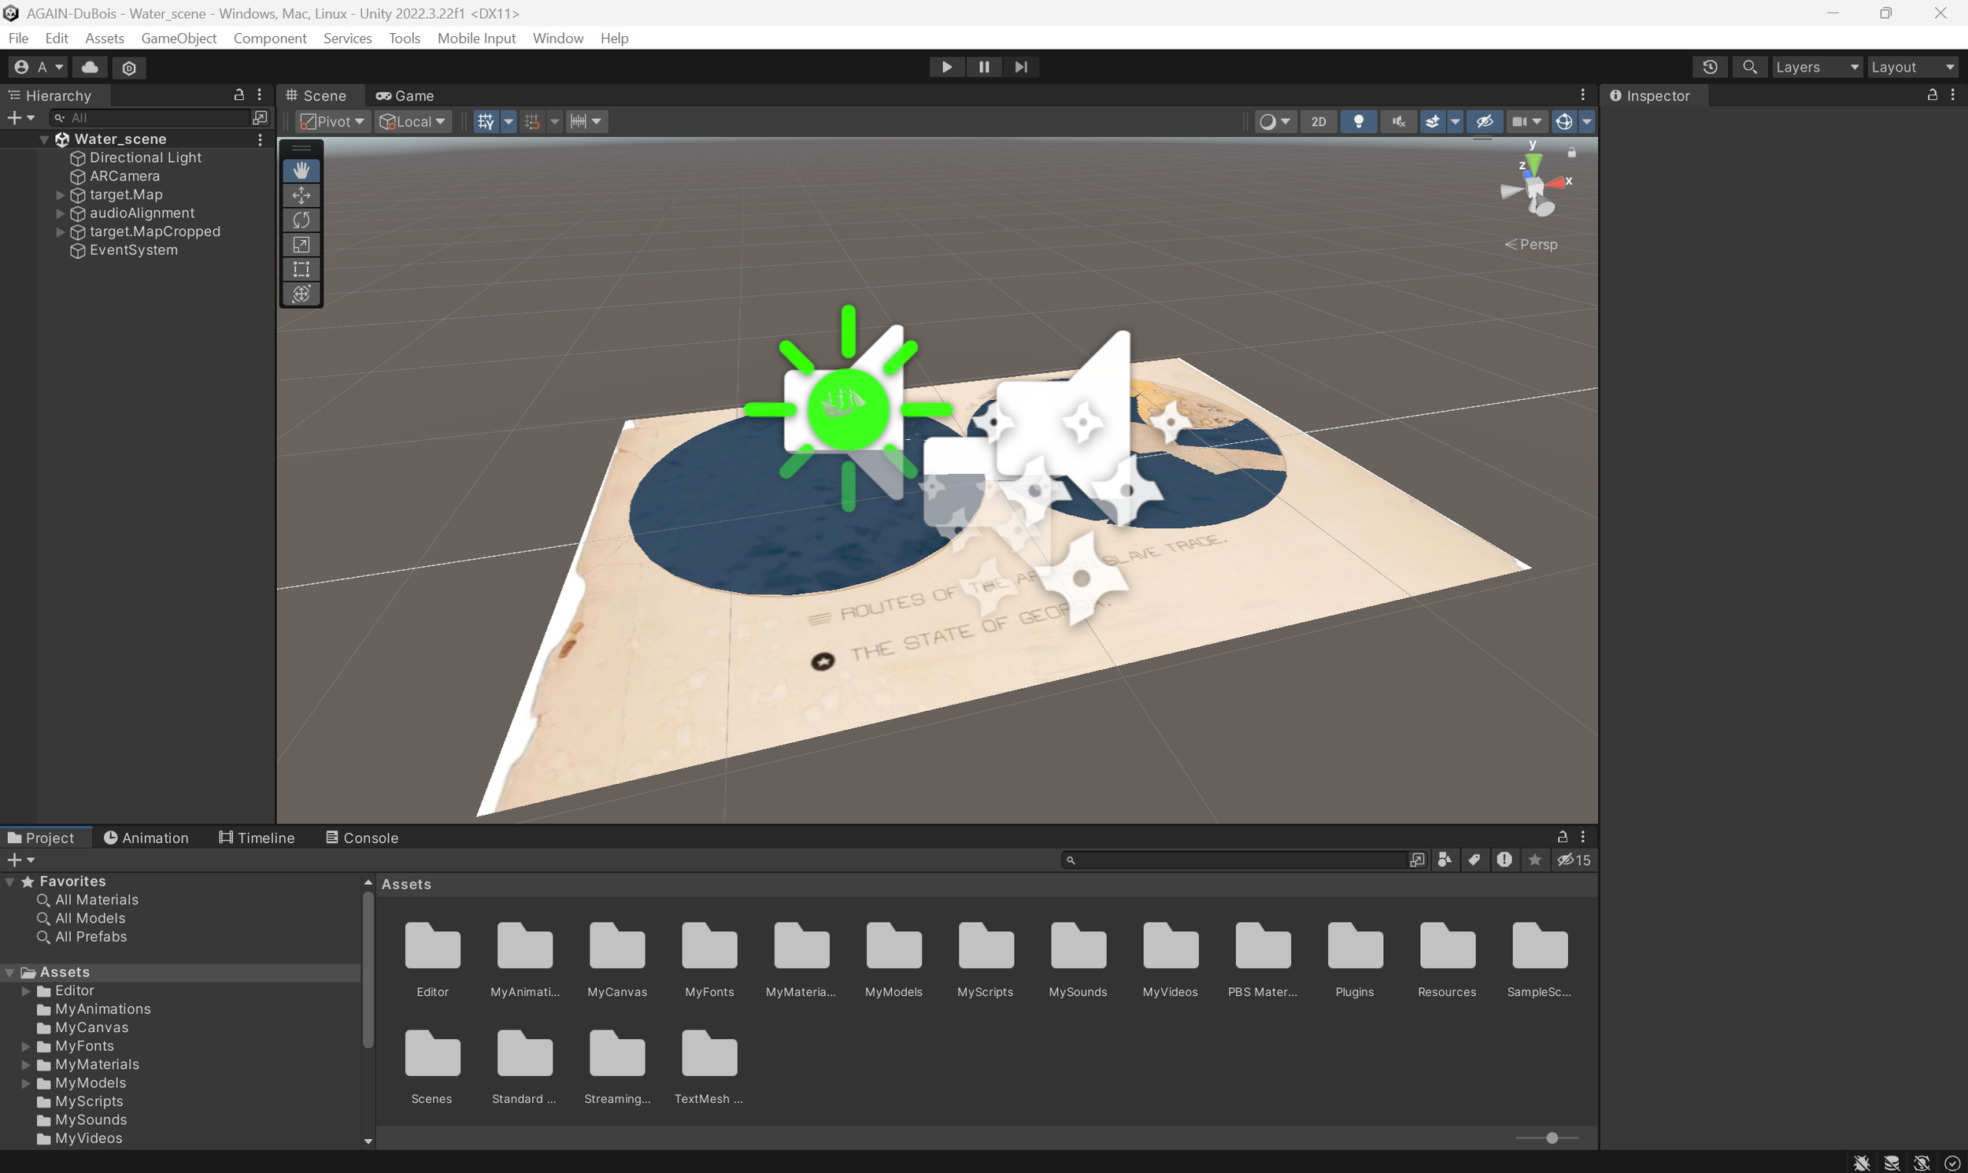Open the Pivot mode dropdown
The image size is (1968, 1173).
(x=333, y=122)
